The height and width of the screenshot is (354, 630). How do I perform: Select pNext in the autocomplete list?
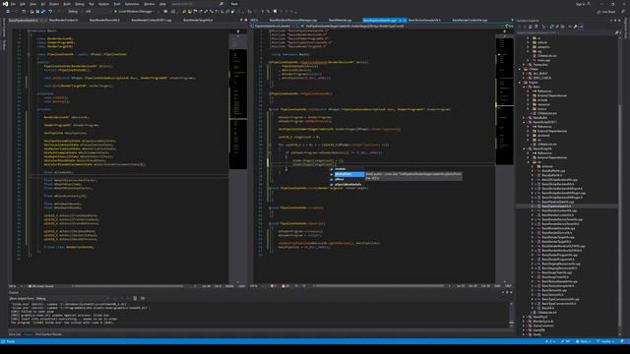347,179
